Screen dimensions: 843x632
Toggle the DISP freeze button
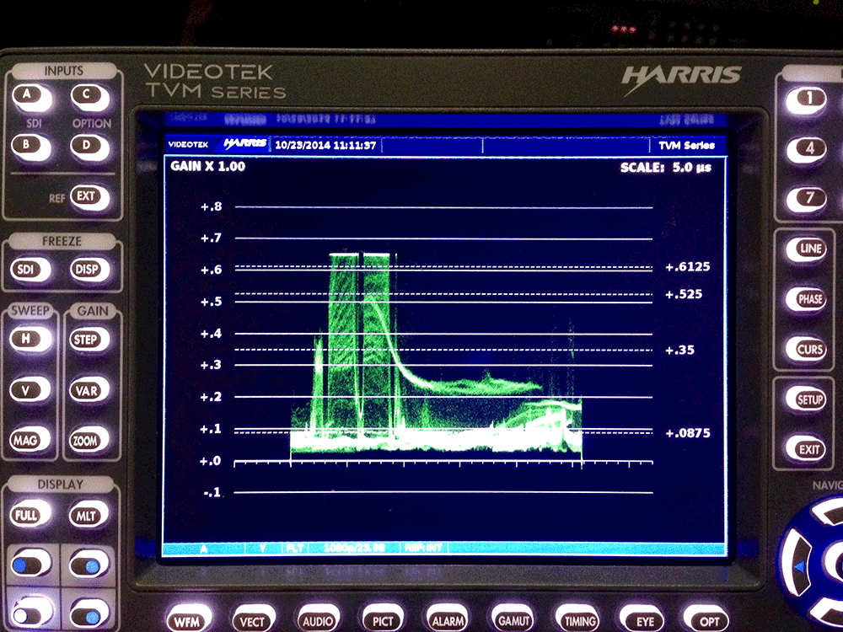tap(89, 270)
